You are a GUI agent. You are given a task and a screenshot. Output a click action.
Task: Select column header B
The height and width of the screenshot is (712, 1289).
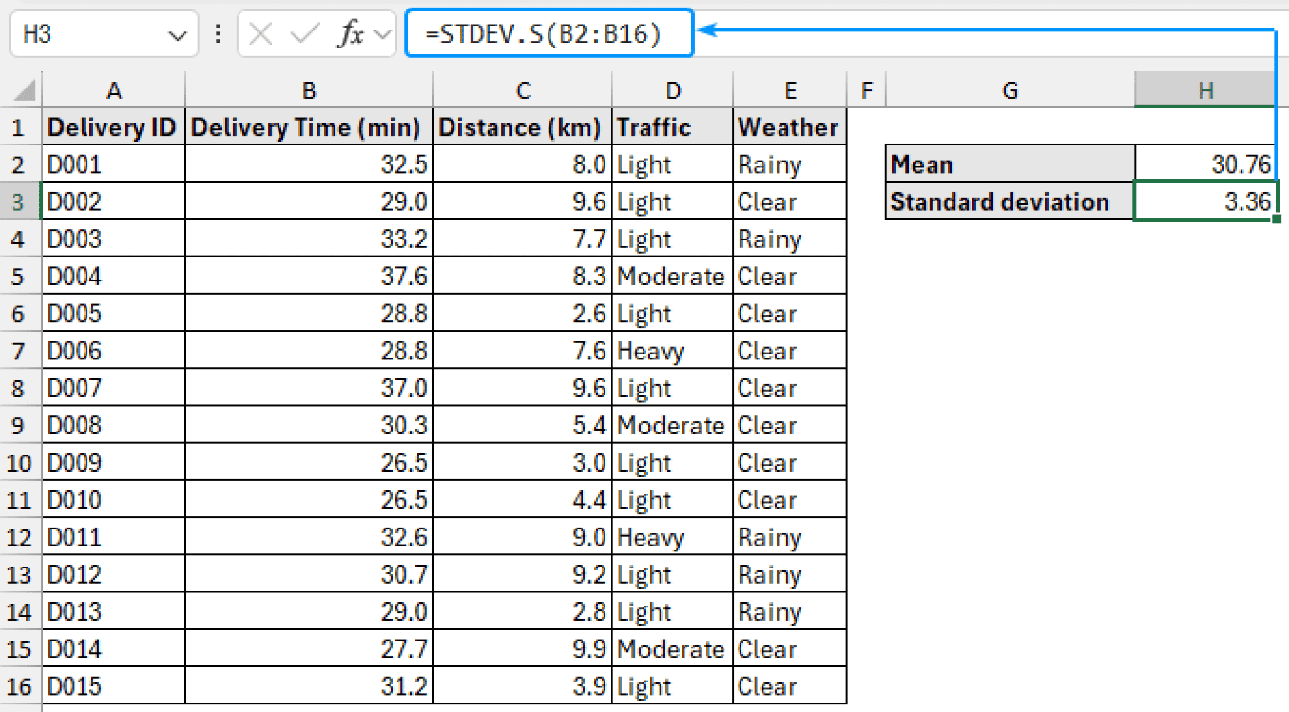[x=308, y=90]
